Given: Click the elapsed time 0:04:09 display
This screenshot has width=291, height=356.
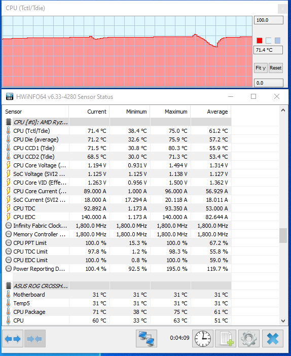Looking at the screenshot, I should click(179, 338).
